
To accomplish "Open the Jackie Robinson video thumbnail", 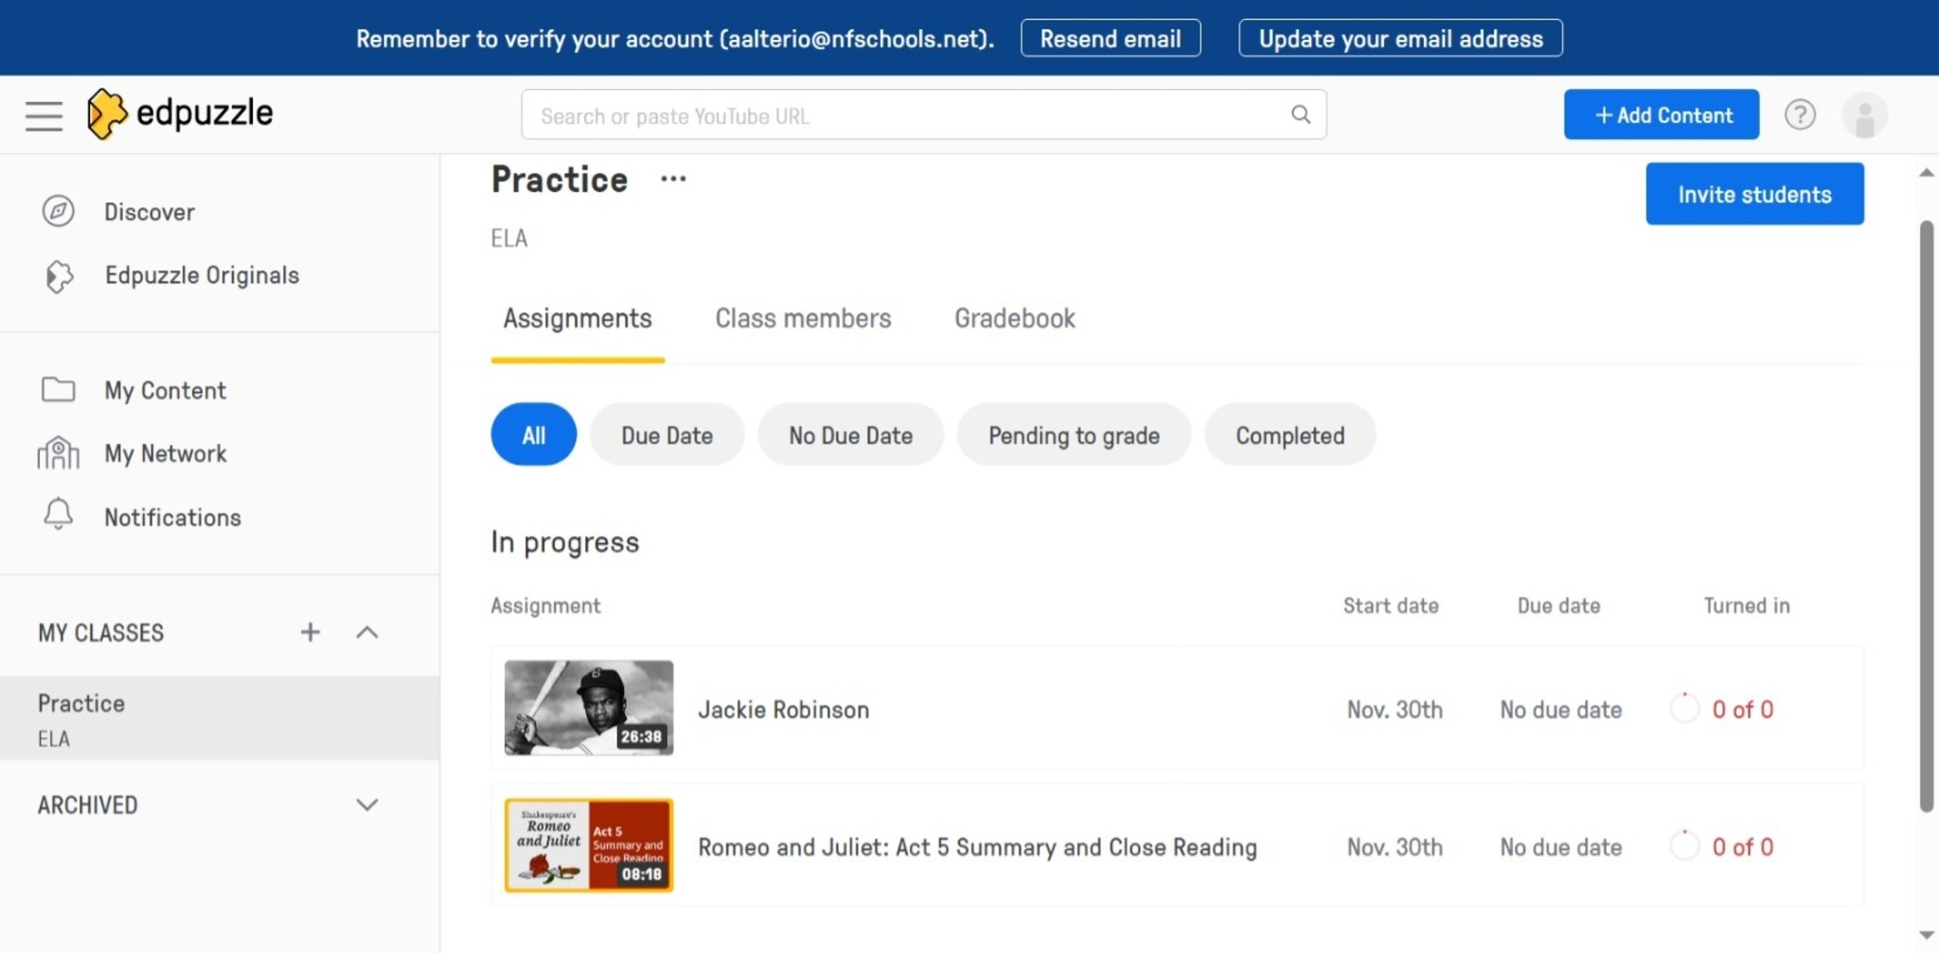I will coord(589,708).
